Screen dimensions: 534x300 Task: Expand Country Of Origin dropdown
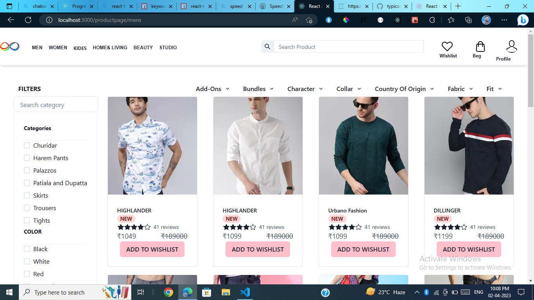coord(404,89)
